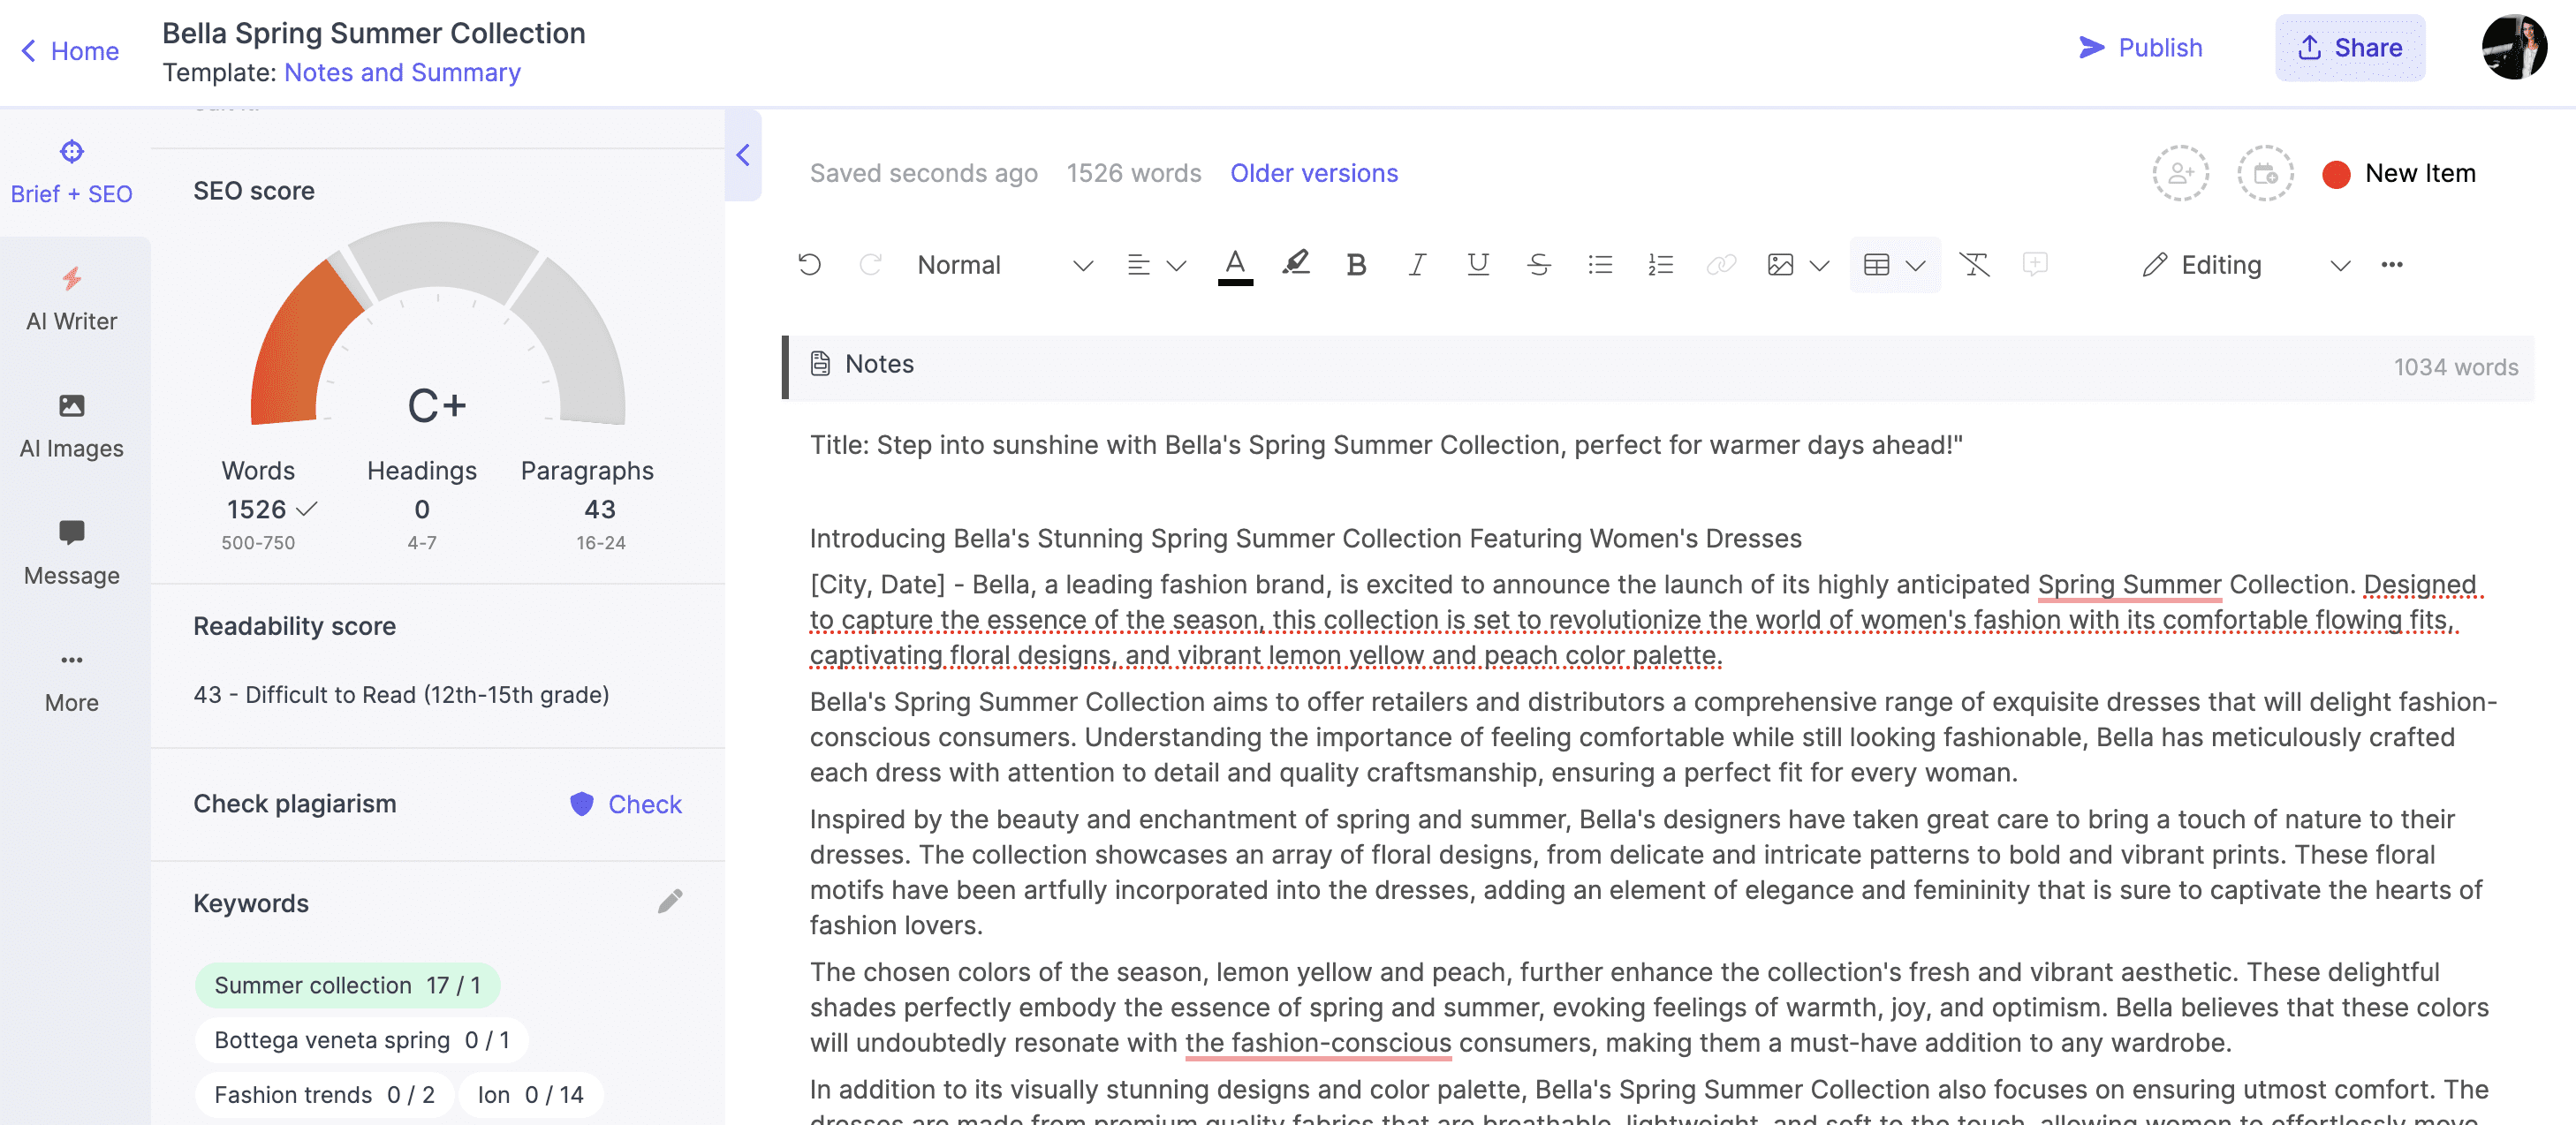This screenshot has height=1125, width=2576.
Task: Click the Check plagiarism button
Action: tap(626, 805)
